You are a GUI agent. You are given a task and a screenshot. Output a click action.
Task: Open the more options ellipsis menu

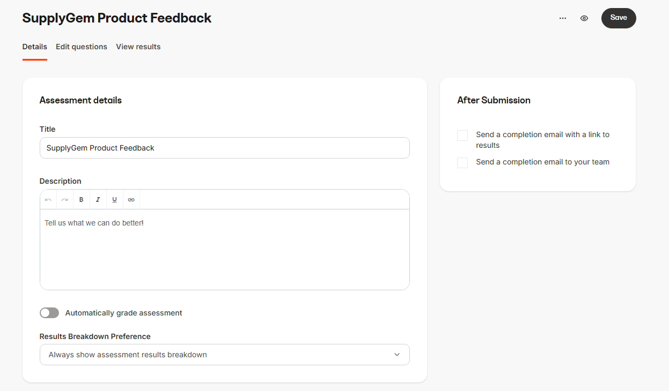click(x=562, y=18)
